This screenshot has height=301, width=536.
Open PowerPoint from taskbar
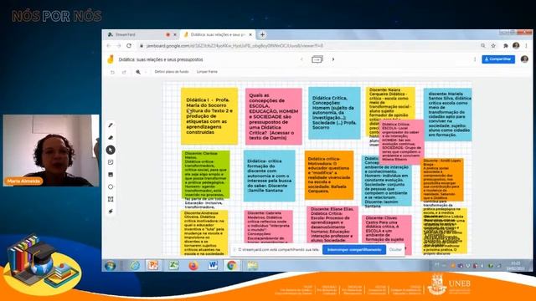tap(153, 266)
